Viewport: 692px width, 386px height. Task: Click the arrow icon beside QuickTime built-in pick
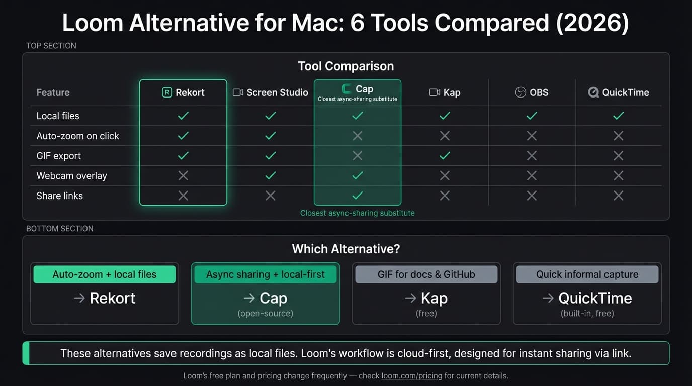point(548,298)
